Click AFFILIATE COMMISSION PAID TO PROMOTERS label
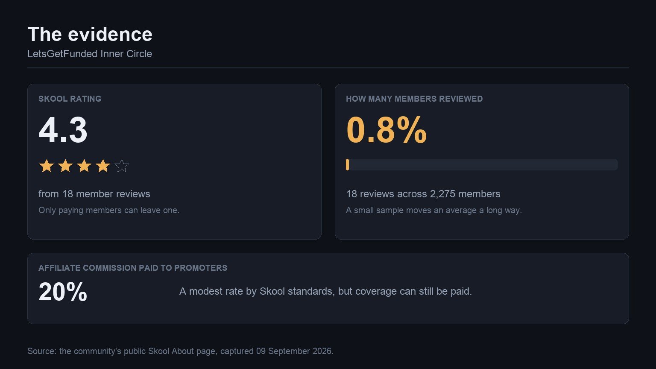This screenshot has width=656, height=369. (x=133, y=268)
